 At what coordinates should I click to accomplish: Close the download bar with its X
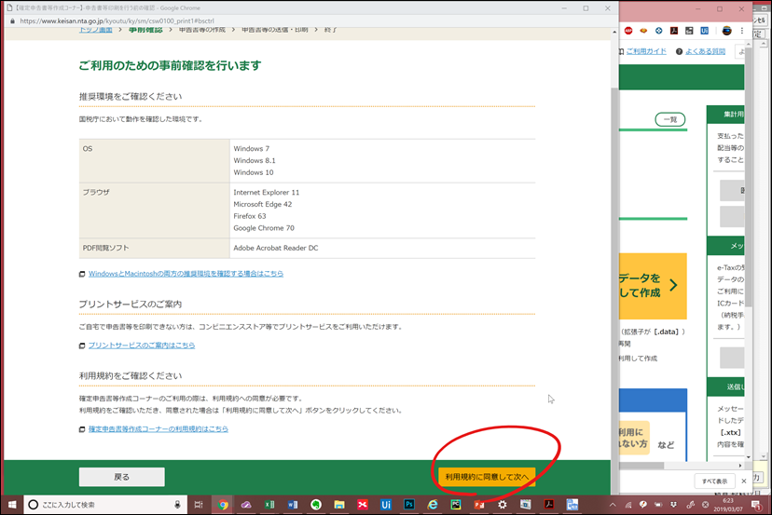744,481
